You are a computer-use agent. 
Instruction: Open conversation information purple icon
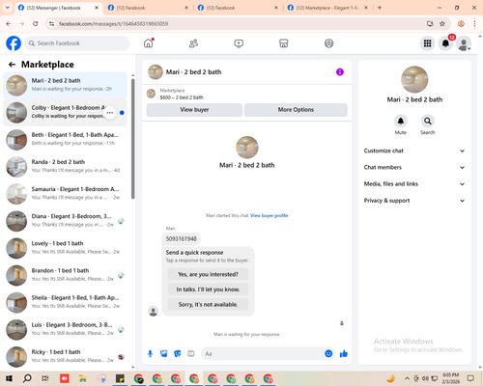point(340,72)
